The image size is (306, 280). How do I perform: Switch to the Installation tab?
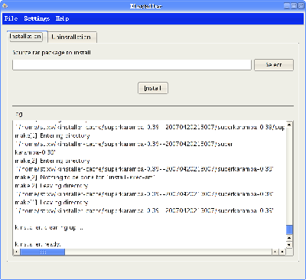[26, 37]
